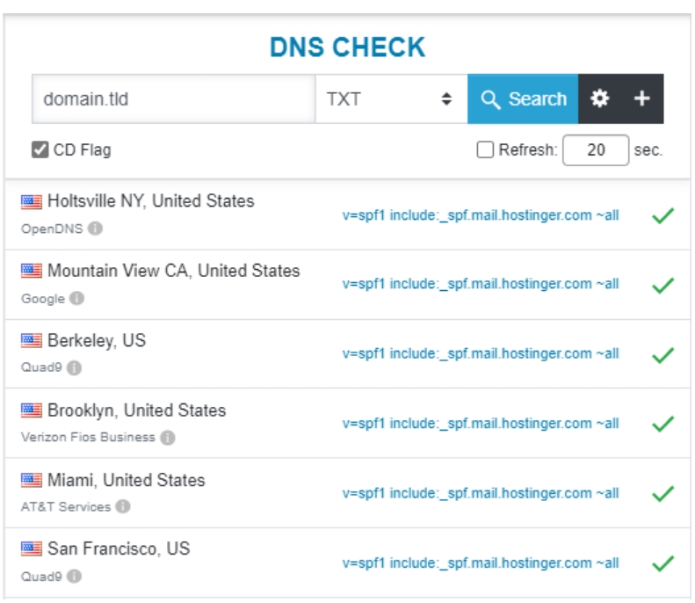Viewport: 695px width, 603px height.
Task: Click the plus icon beside settings
Action: click(x=642, y=98)
